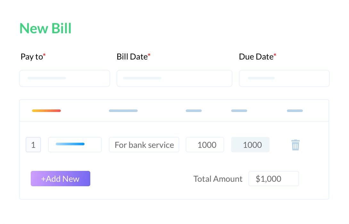Select the Total Amount $1,000 box
The height and width of the screenshot is (224, 349).
click(273, 179)
